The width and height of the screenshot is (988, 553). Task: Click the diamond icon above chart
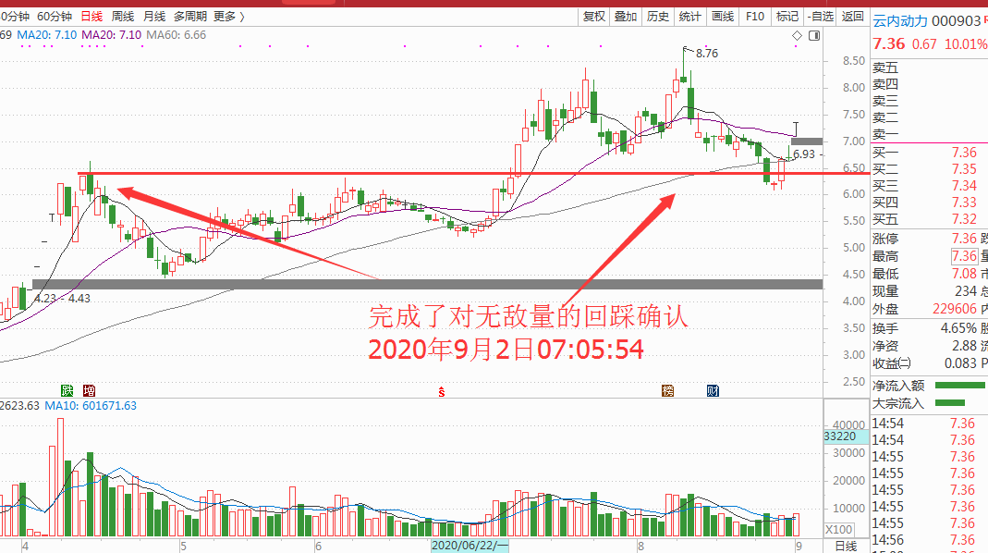tap(797, 36)
